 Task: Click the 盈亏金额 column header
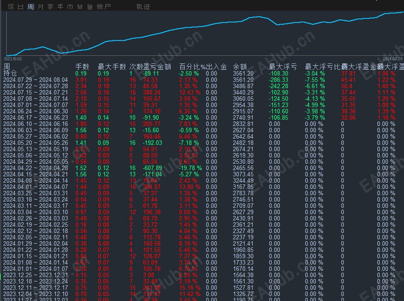[x=157, y=67]
